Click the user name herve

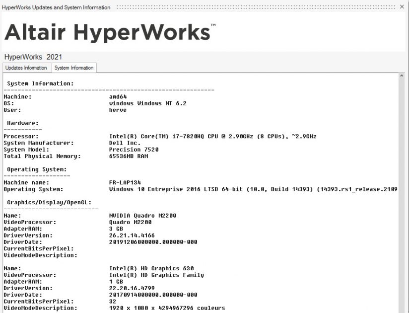point(118,109)
